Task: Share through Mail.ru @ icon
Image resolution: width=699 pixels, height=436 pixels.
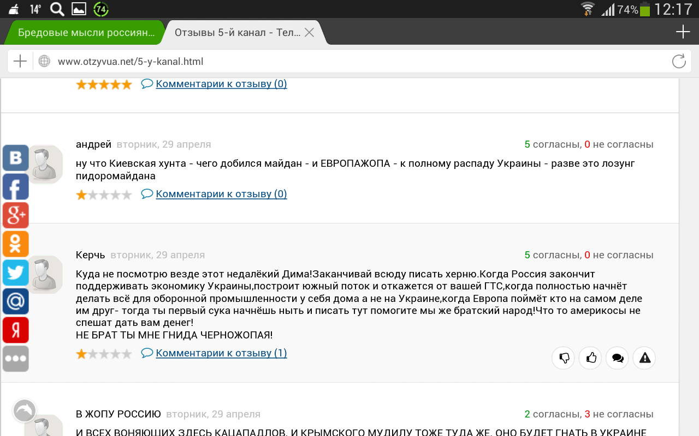Action: click(x=15, y=301)
